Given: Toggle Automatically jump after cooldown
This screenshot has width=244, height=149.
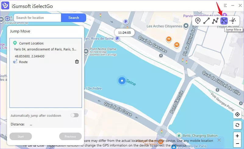Looking at the screenshot, I should point(74,115).
